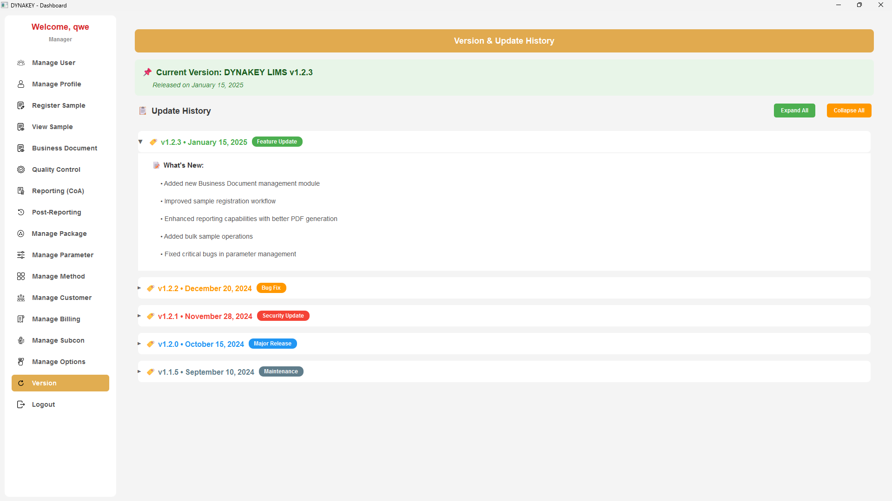Select the Version menu item
The image size is (892, 501).
click(x=60, y=383)
